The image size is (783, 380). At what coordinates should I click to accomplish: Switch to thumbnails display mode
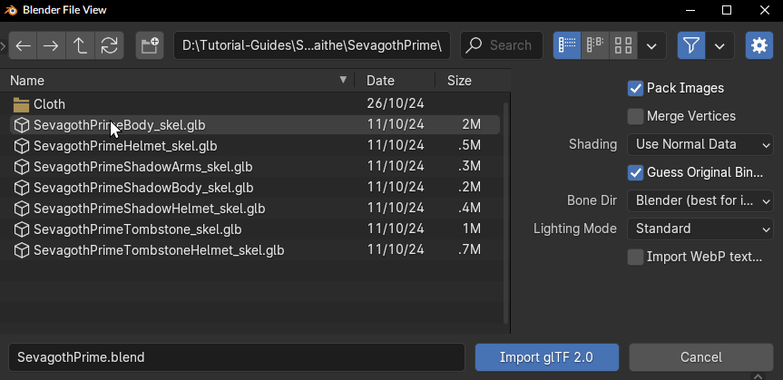(x=622, y=45)
